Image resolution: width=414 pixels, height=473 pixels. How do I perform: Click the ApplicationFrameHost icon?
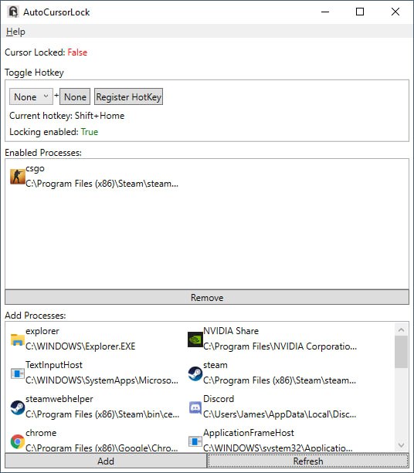click(195, 441)
